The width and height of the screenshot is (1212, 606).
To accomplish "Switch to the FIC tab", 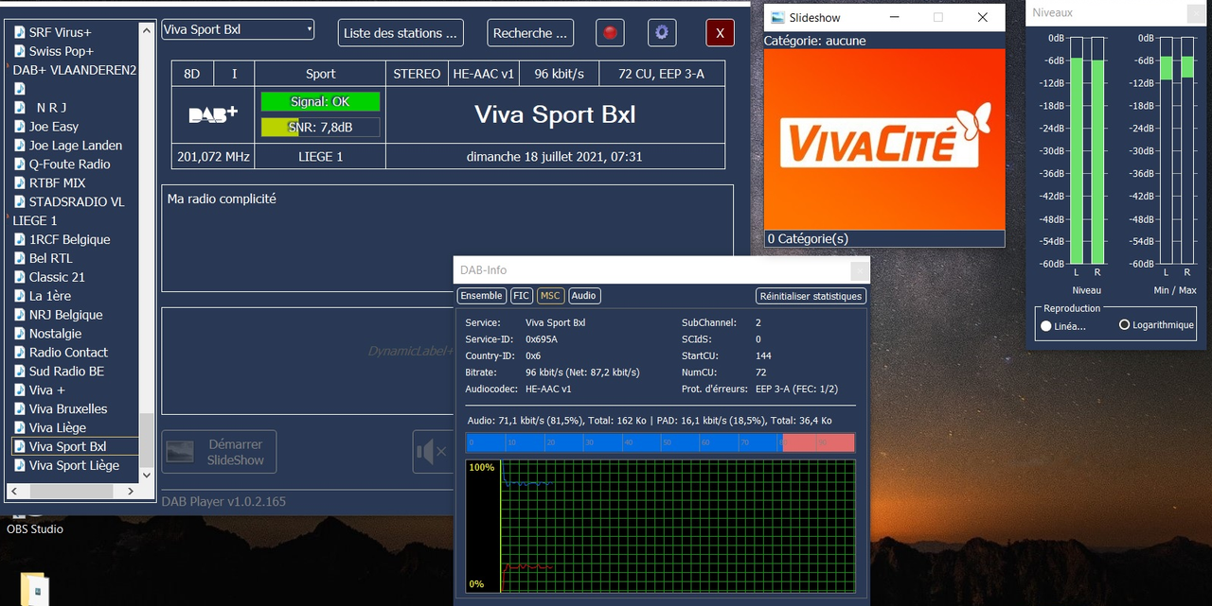I will click(x=522, y=296).
